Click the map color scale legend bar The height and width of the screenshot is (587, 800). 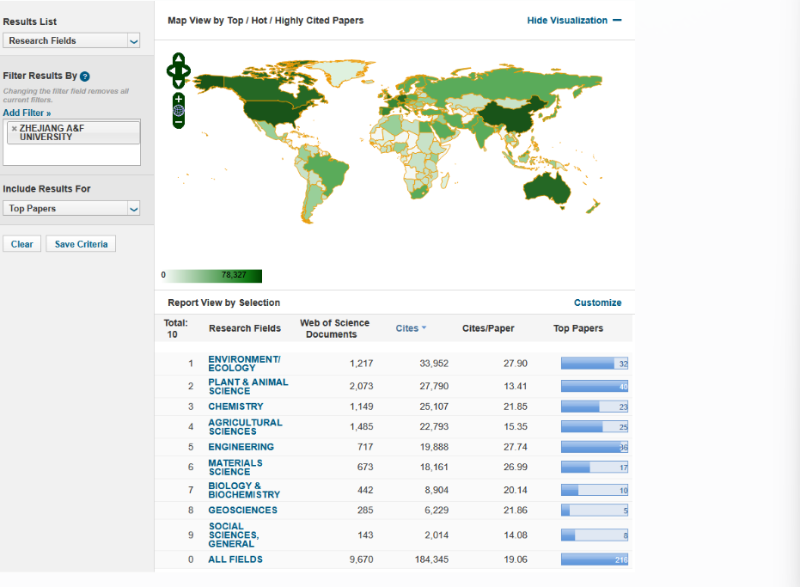click(x=214, y=275)
